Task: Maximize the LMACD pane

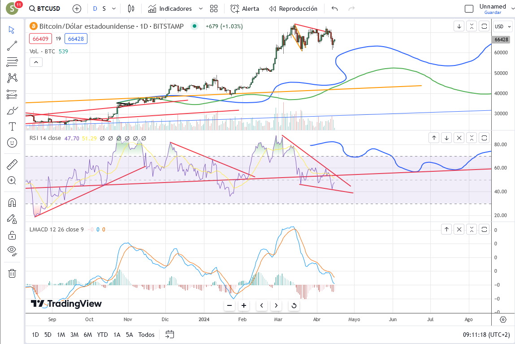Action: pos(484,229)
